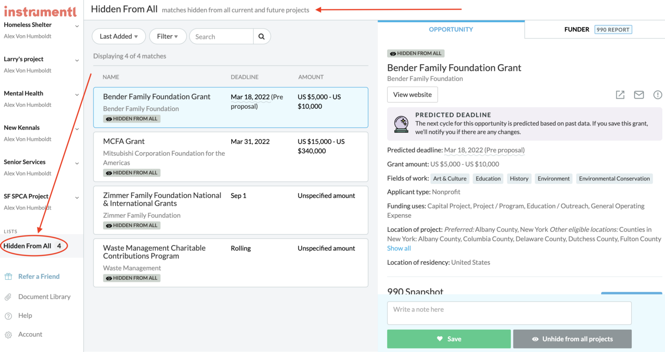Click the Environment field tag
665x352 pixels.
554,179
